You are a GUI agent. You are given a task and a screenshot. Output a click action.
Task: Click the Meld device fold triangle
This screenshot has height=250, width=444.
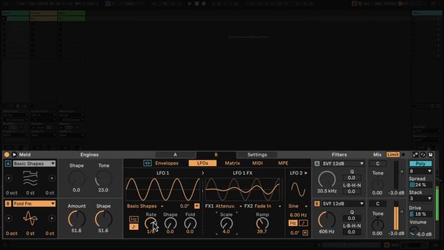coord(14,154)
